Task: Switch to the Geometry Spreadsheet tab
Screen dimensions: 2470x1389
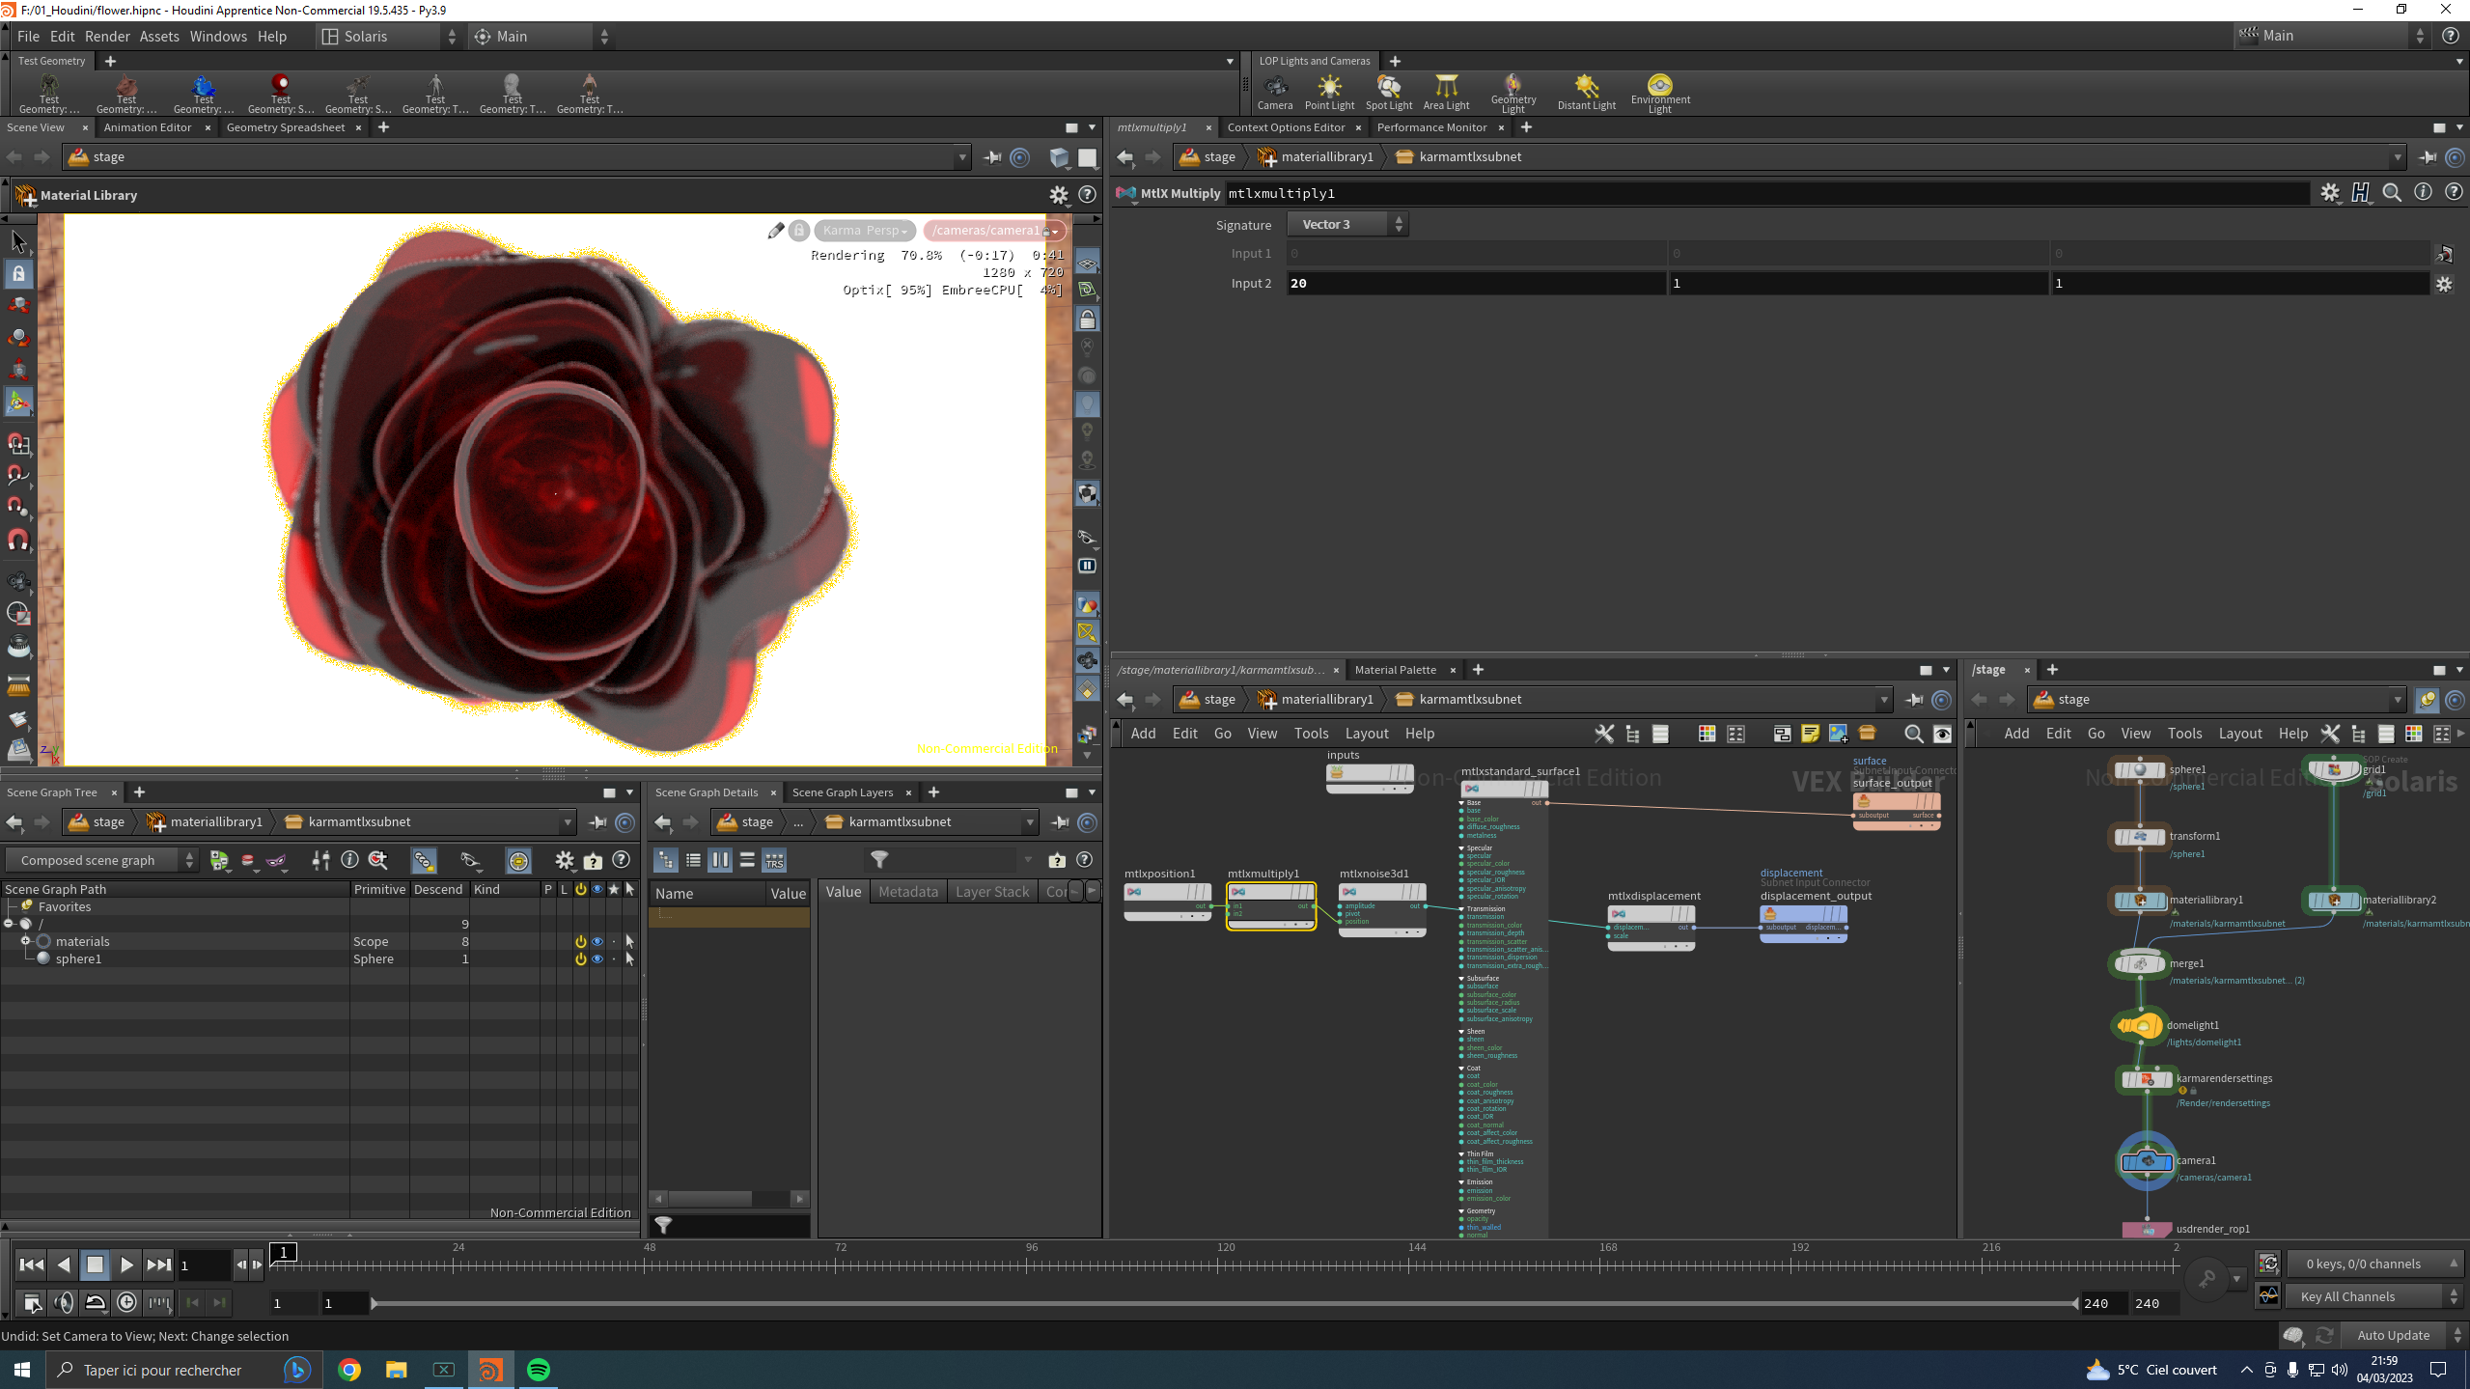Action: coord(285,127)
